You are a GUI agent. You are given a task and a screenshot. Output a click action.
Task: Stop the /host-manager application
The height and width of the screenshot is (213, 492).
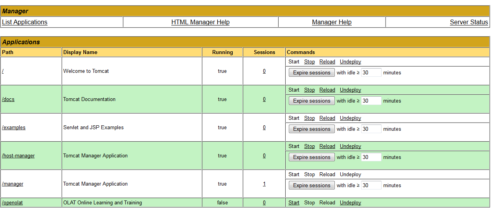[310, 146]
